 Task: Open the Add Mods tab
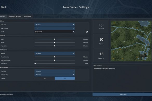[28, 16]
